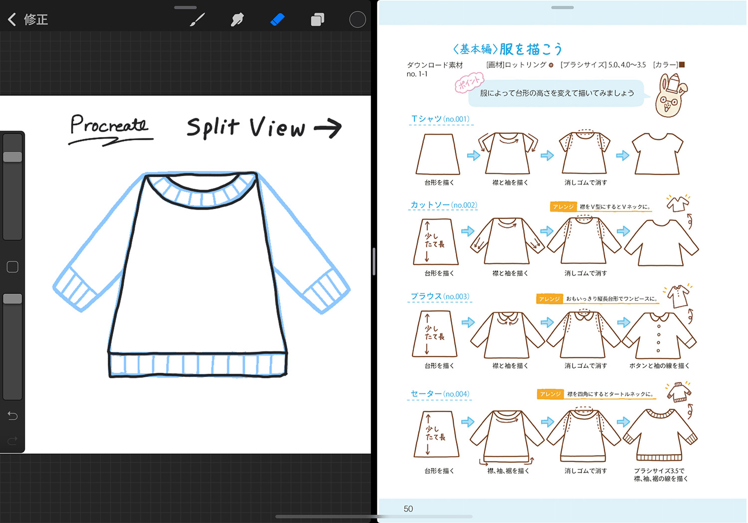The width and height of the screenshot is (748, 523).
Task: Tap the 〈基本編〉服を描こう title
Action: coord(507,49)
